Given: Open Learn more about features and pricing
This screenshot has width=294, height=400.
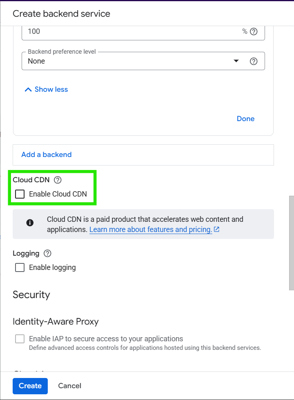Looking at the screenshot, I should point(151,230).
